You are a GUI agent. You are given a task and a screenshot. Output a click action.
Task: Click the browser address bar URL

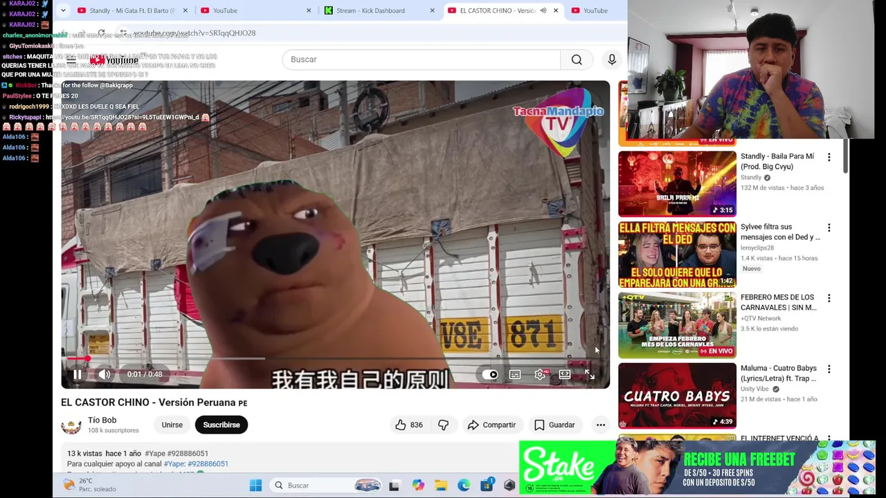(x=195, y=33)
